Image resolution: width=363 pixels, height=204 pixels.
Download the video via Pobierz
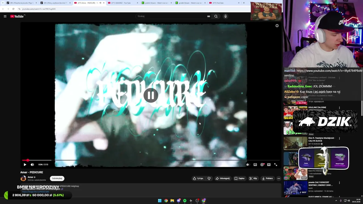pos(267,178)
